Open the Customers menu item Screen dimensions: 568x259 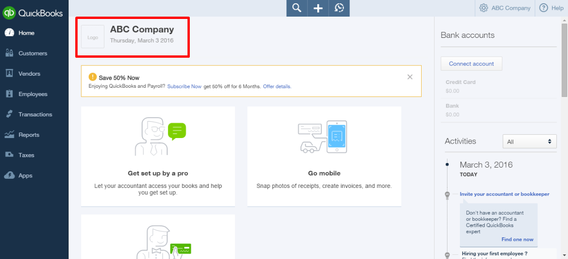pos(33,53)
